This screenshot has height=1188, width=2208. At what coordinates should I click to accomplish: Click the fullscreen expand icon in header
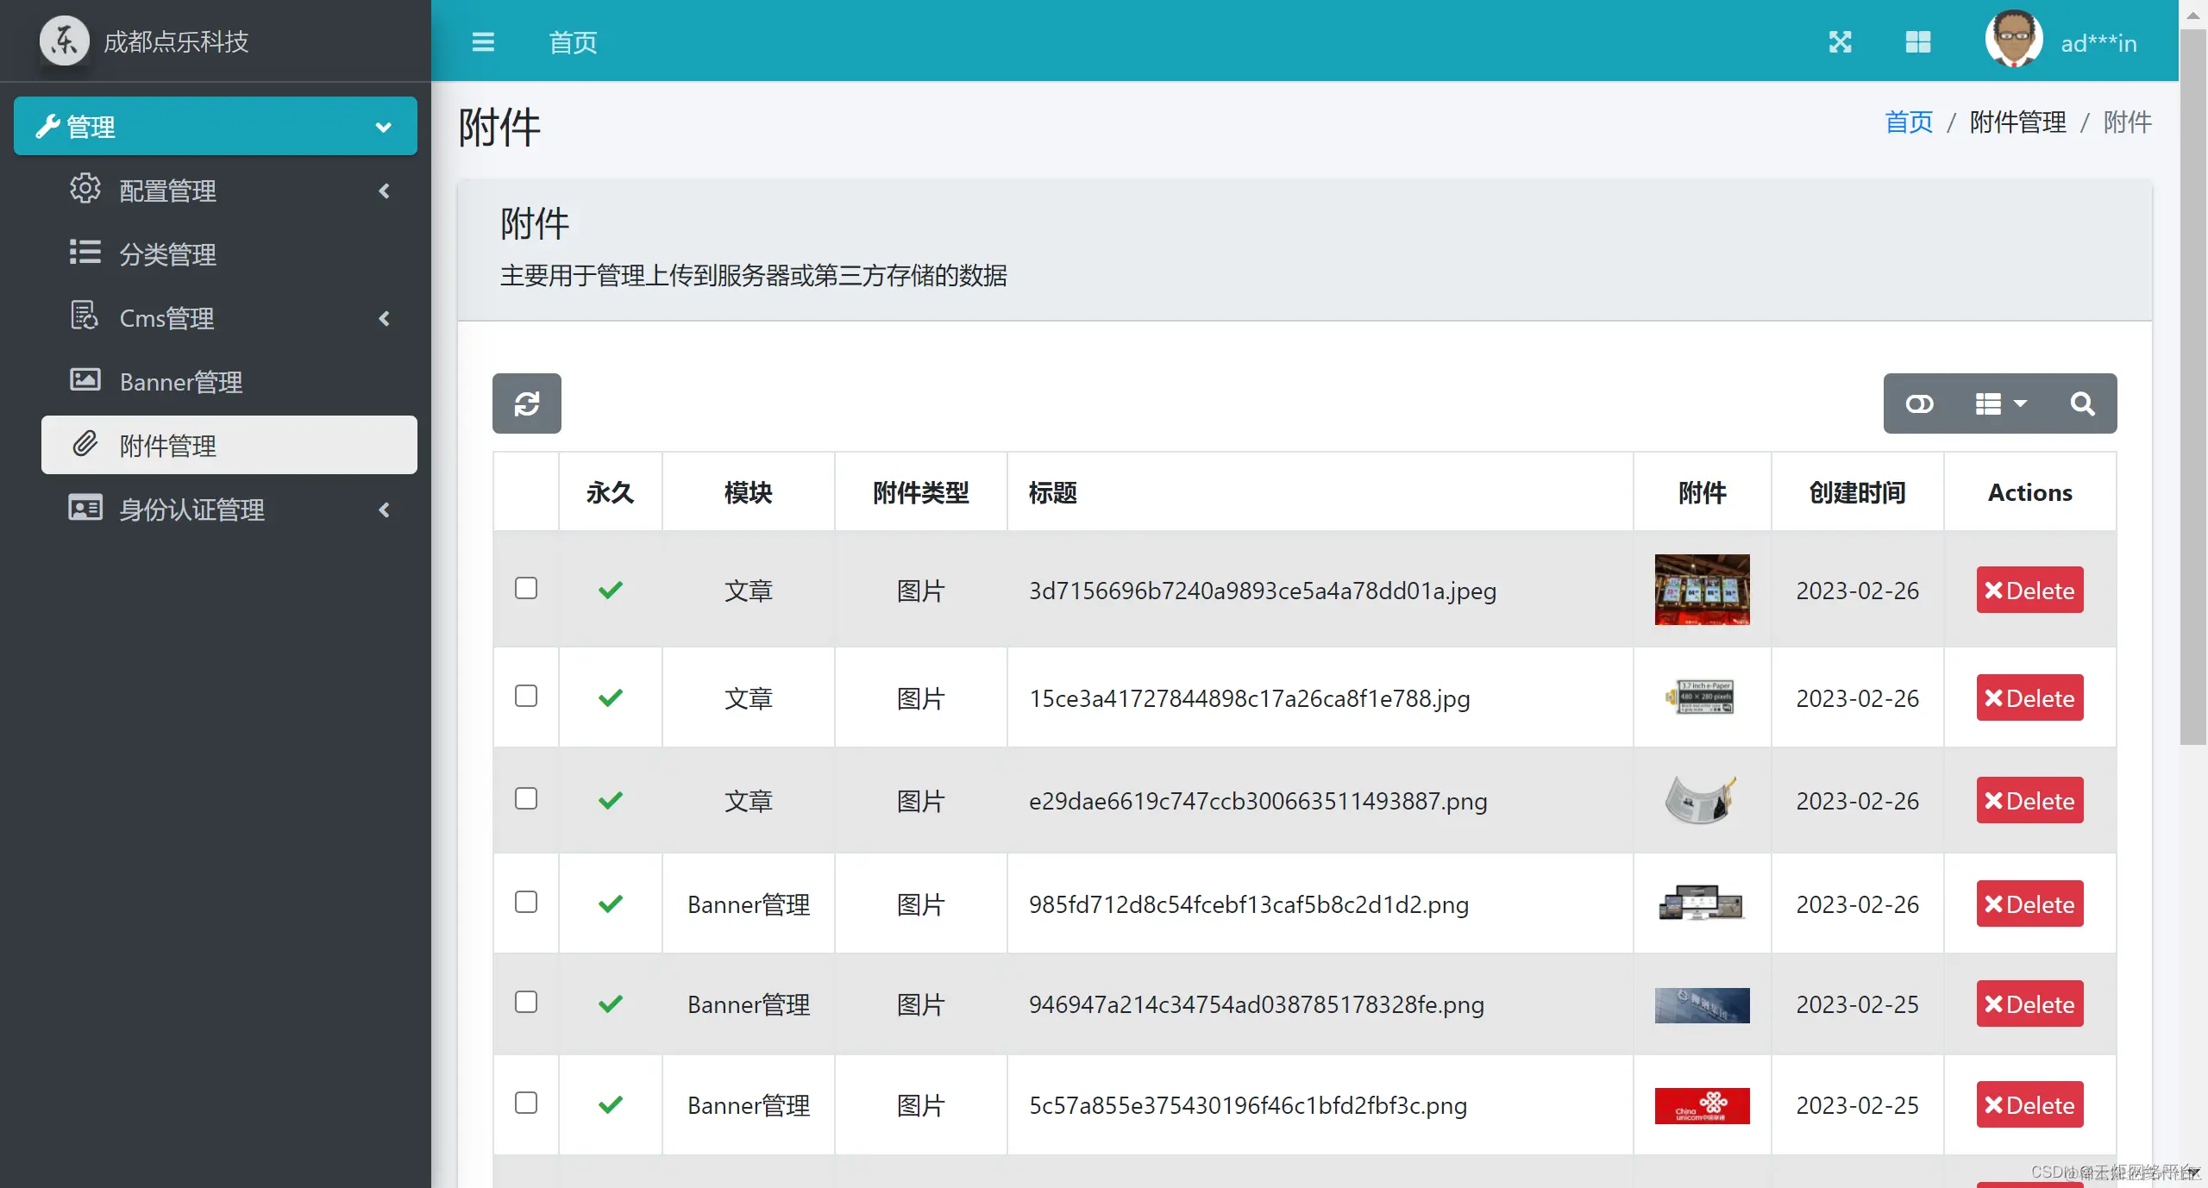click(x=1840, y=41)
